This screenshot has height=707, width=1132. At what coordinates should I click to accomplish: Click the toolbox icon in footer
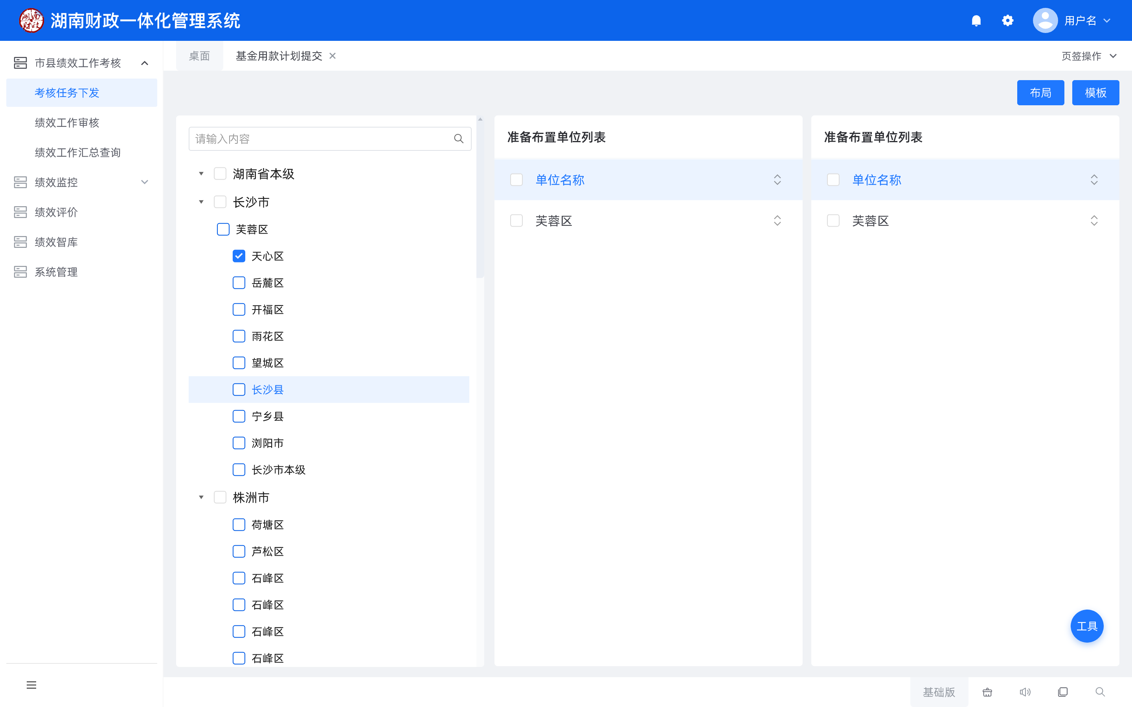click(987, 692)
